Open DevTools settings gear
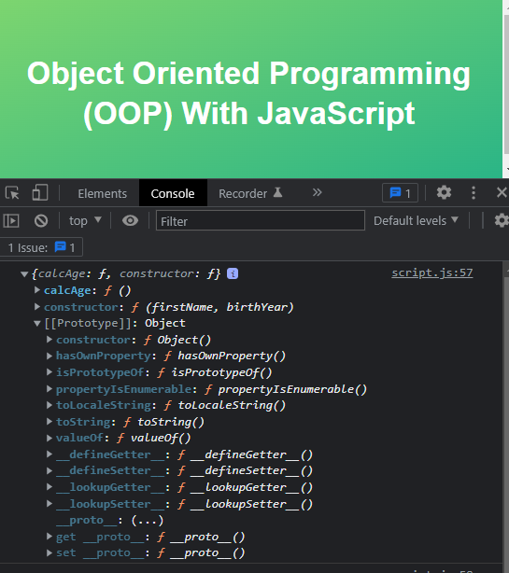Image resolution: width=509 pixels, height=573 pixels. (444, 192)
